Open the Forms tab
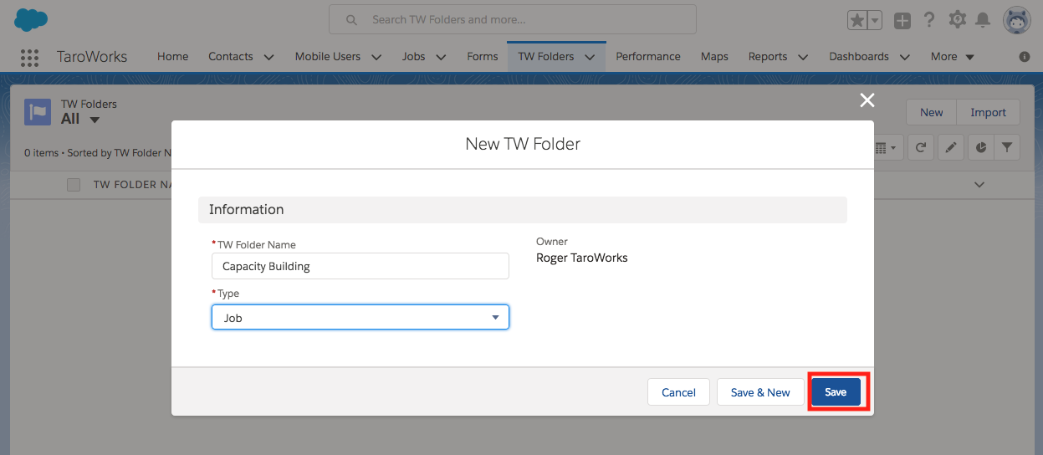The width and height of the screenshot is (1043, 455). tap(483, 57)
